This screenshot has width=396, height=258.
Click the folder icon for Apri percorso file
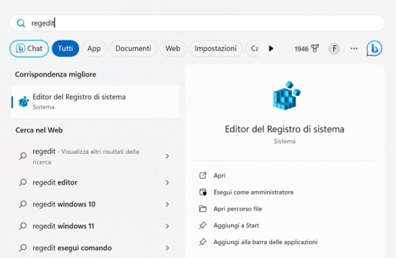(203, 209)
